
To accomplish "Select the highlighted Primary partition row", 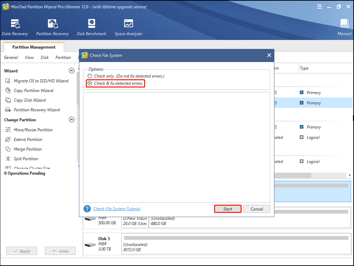I will [314, 103].
